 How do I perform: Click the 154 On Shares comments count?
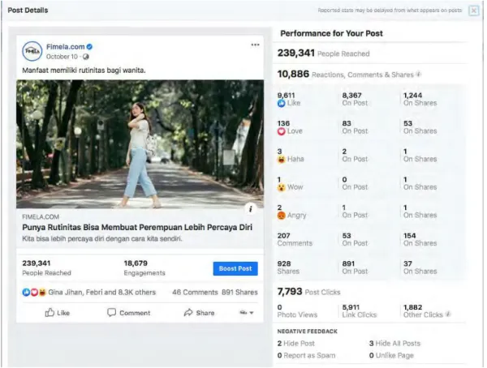(420, 240)
